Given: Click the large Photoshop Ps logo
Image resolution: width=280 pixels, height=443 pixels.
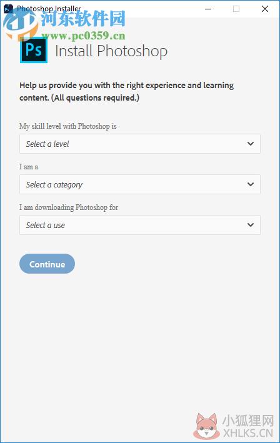Looking at the screenshot, I should [x=34, y=50].
